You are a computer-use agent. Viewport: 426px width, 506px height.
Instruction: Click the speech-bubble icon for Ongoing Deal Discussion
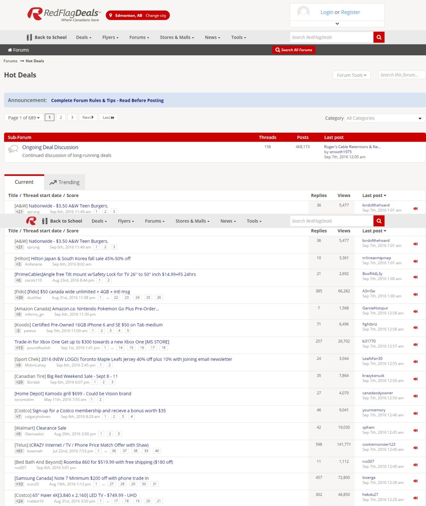coord(13,149)
